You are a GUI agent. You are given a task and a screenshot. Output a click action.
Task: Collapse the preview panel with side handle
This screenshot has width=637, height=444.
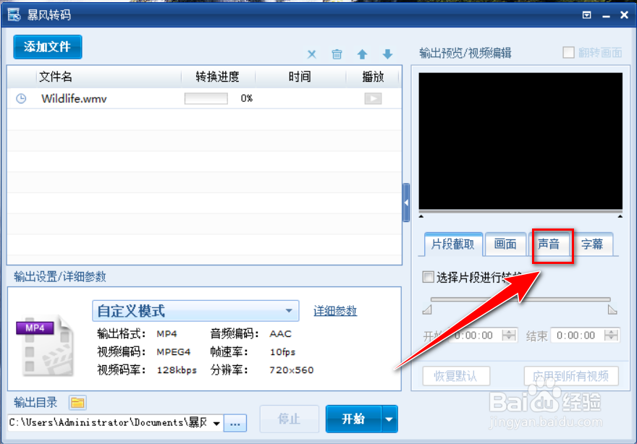406,202
